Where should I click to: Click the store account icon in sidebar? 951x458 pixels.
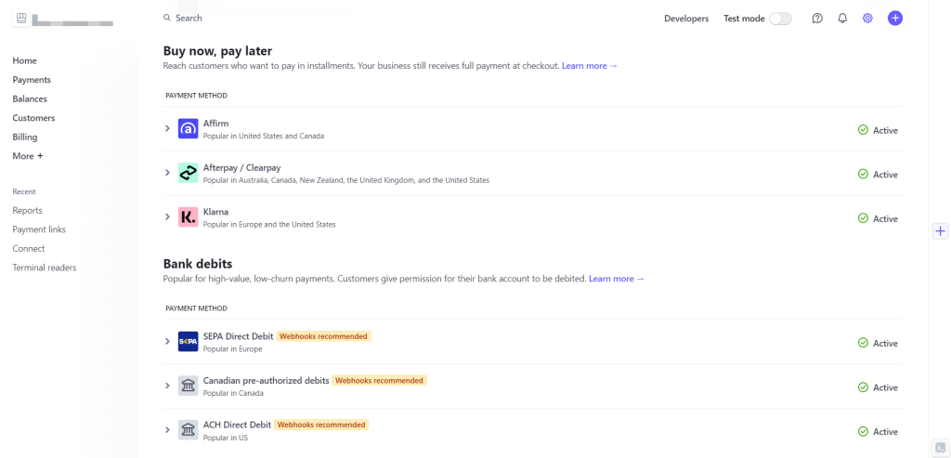tap(21, 19)
